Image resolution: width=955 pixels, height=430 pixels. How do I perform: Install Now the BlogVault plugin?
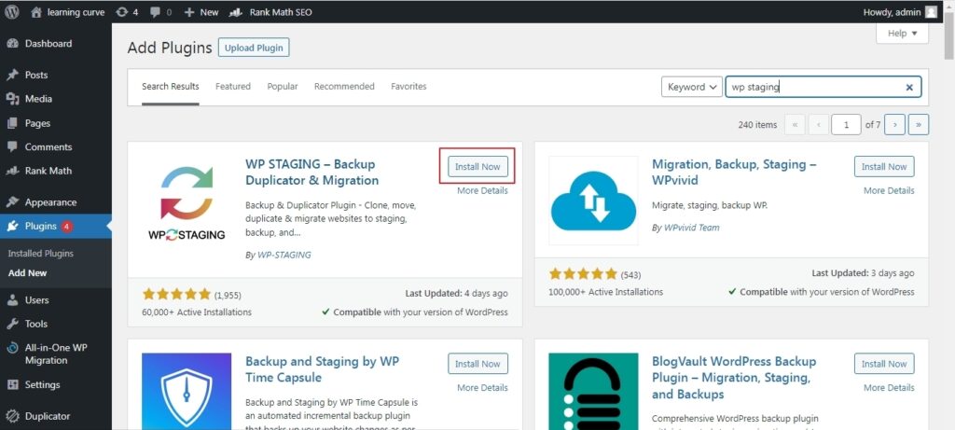(884, 364)
